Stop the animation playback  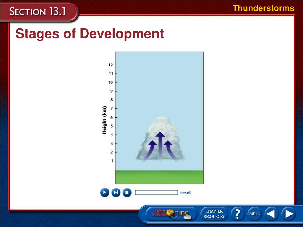(x=127, y=192)
